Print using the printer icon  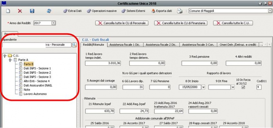(180, 11)
